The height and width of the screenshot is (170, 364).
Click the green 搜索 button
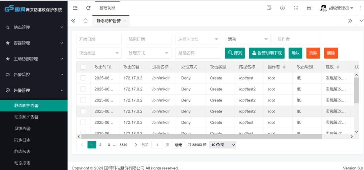pyautogui.click(x=235, y=53)
